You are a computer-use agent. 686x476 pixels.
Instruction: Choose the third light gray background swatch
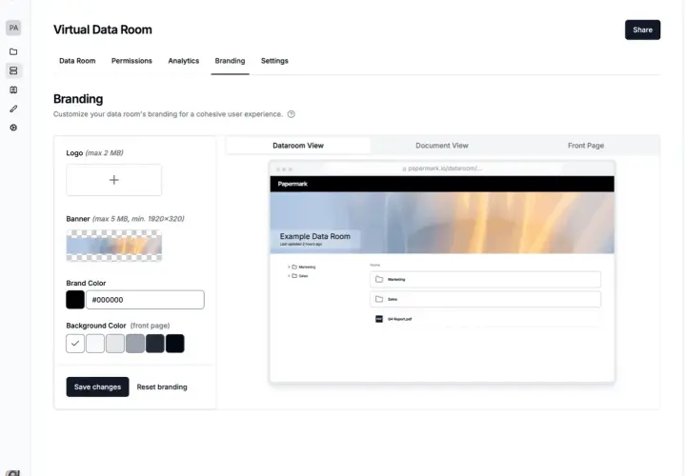click(x=115, y=344)
